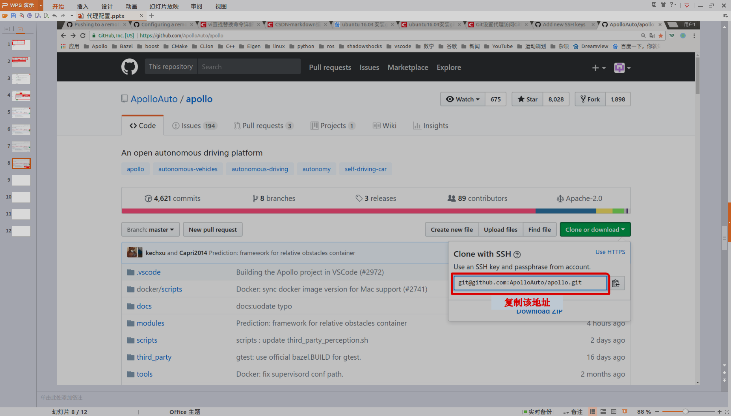Open the 开始 ribbon tab
Image resolution: width=731 pixels, height=416 pixels.
click(58, 6)
